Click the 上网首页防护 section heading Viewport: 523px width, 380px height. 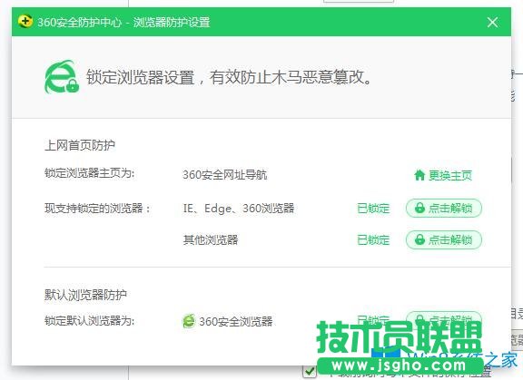pos(80,145)
